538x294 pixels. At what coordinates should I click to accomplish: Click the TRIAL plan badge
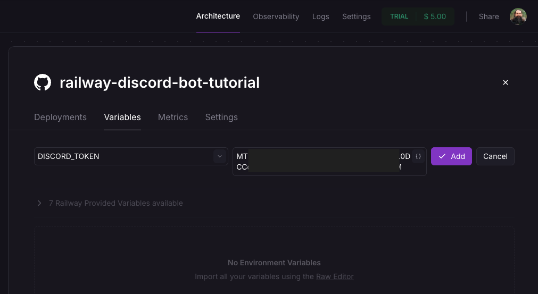pos(399,16)
